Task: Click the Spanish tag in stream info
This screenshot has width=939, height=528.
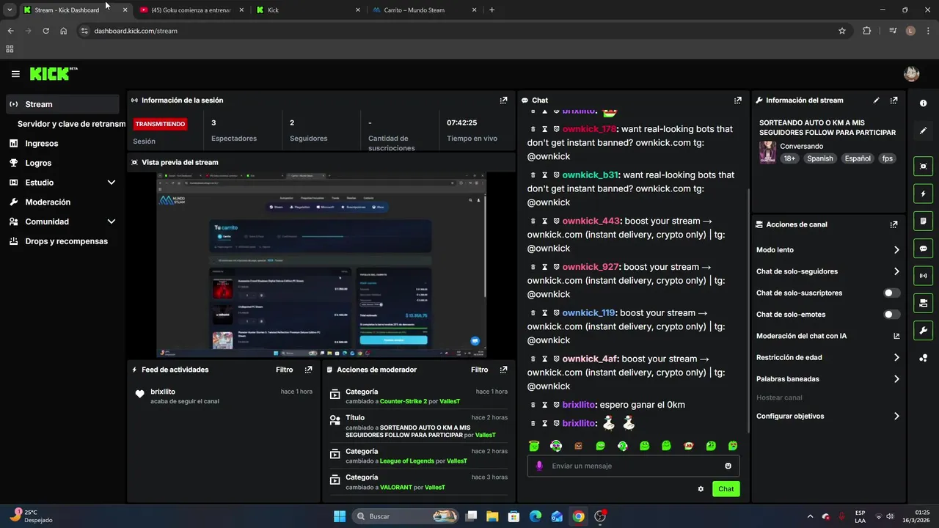Action: [x=819, y=158]
